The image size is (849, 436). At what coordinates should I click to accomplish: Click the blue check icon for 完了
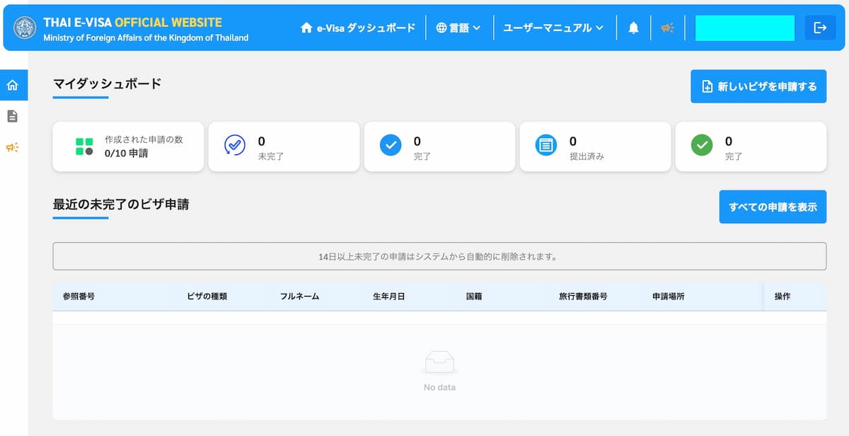coord(391,145)
